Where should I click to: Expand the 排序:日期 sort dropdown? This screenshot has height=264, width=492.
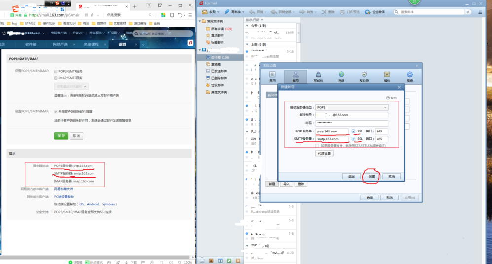255,20
